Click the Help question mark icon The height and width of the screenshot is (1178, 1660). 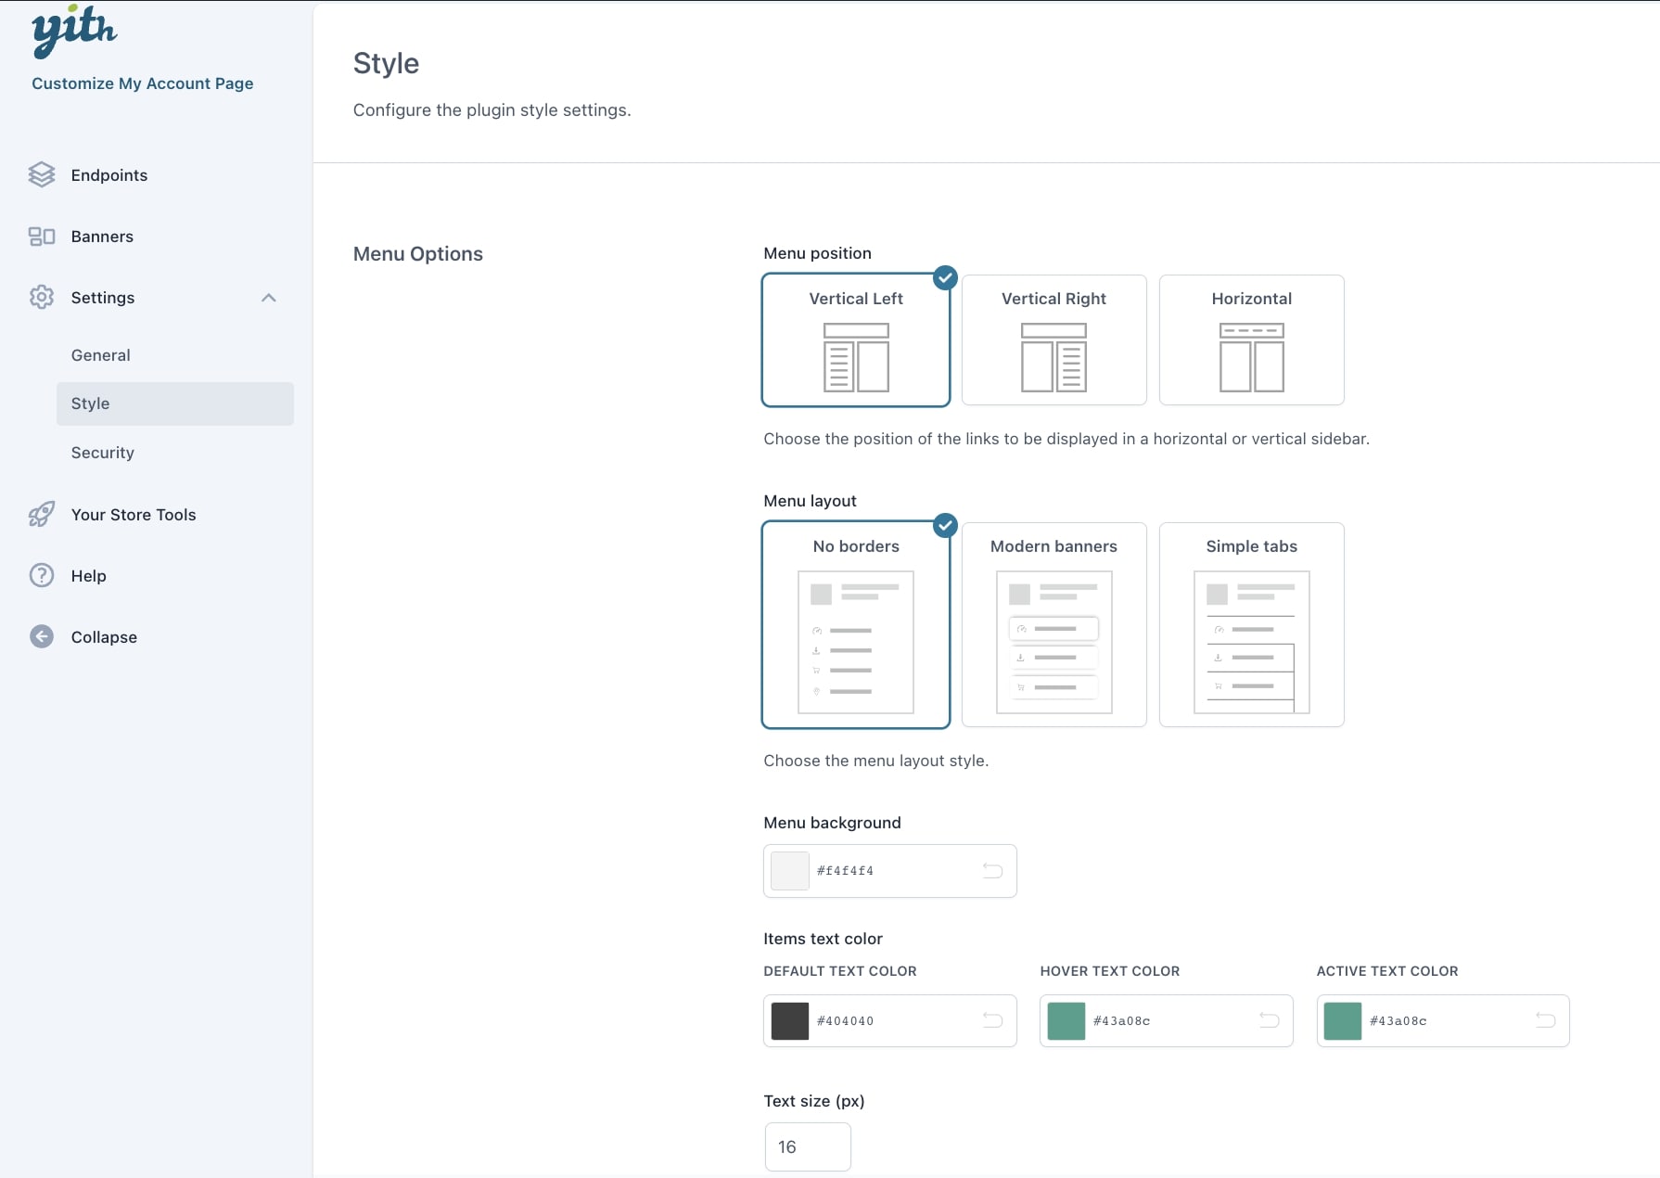coord(42,576)
